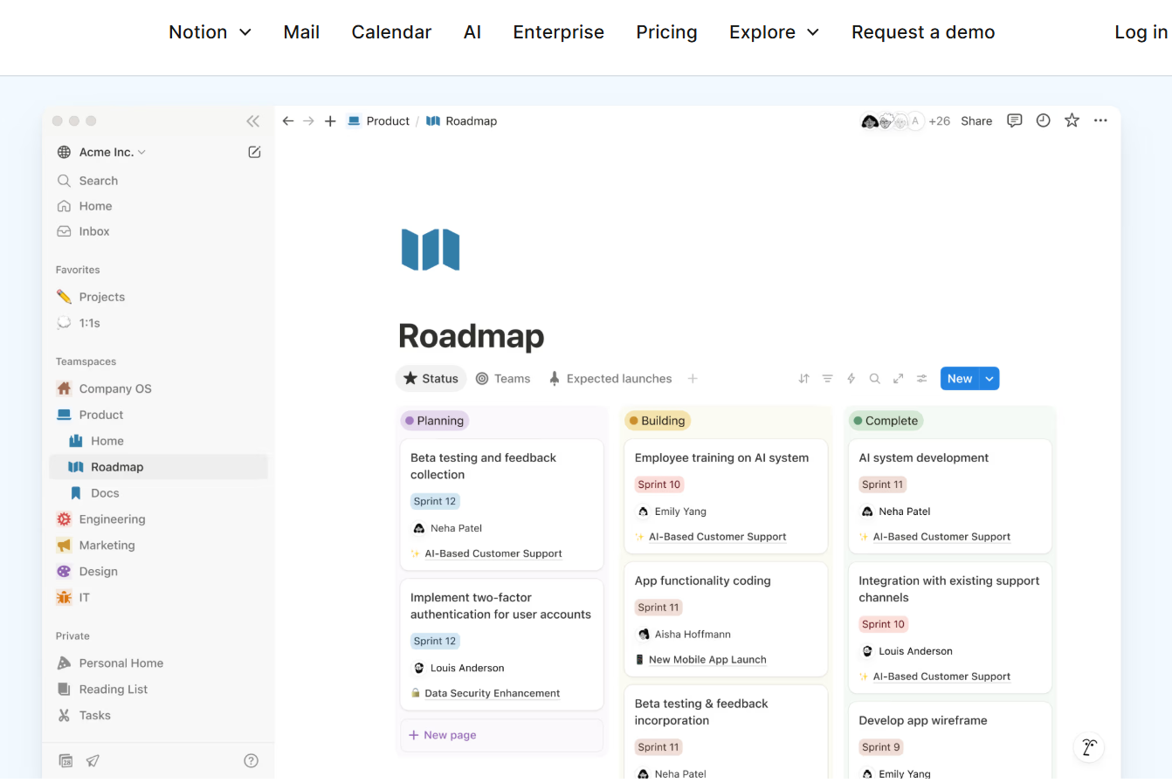This screenshot has height=783, width=1172.
Task: Click the new page compose icon beside Acme Inc.
Action: click(x=254, y=152)
